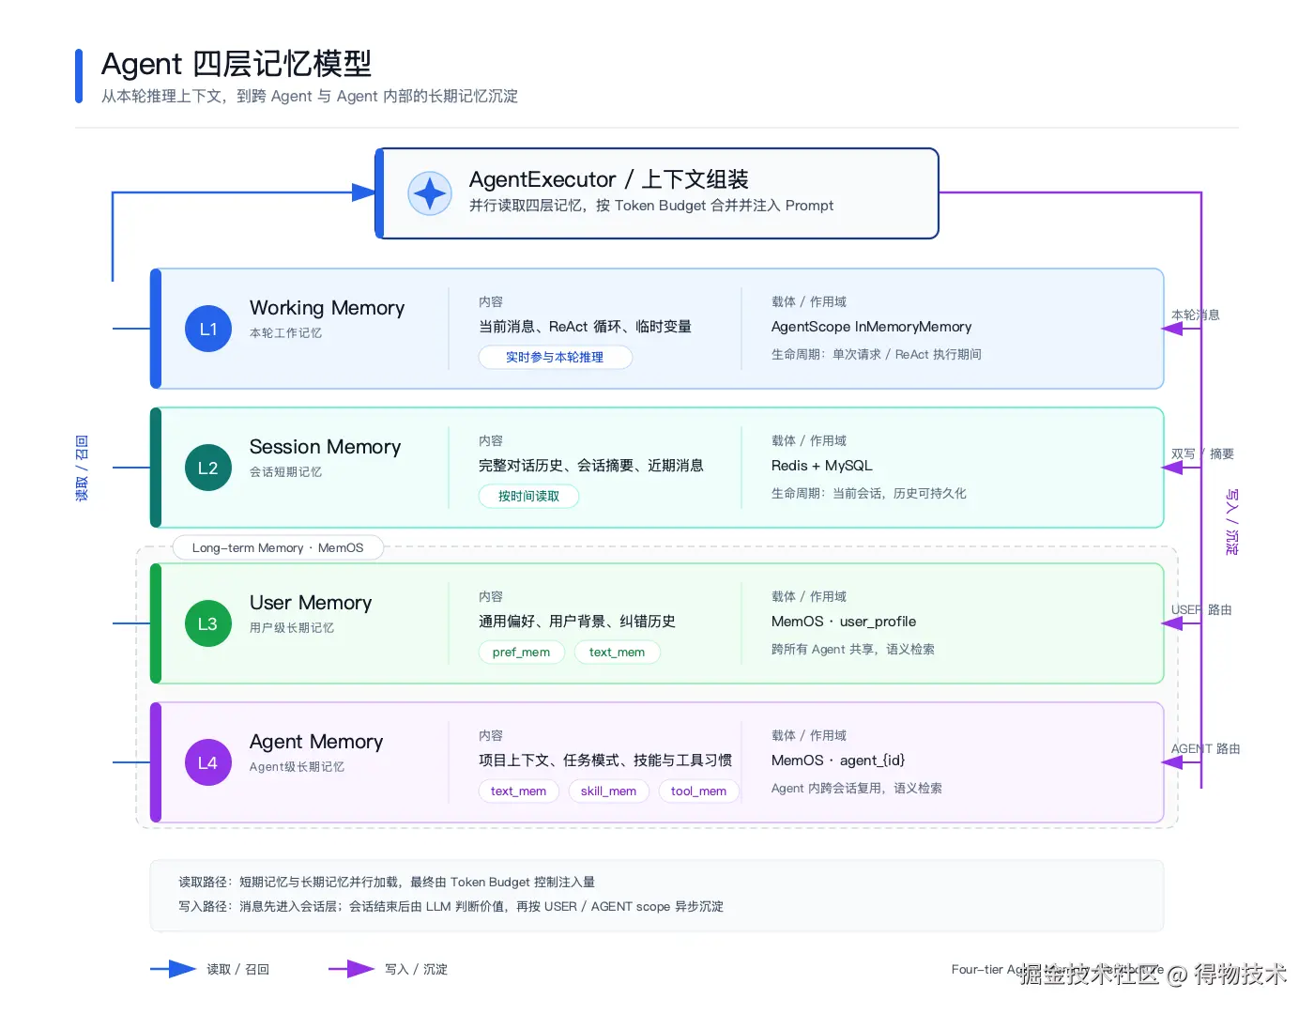The image size is (1314, 1014).
Task: Click the 读取路径 note line
Action: point(387,883)
